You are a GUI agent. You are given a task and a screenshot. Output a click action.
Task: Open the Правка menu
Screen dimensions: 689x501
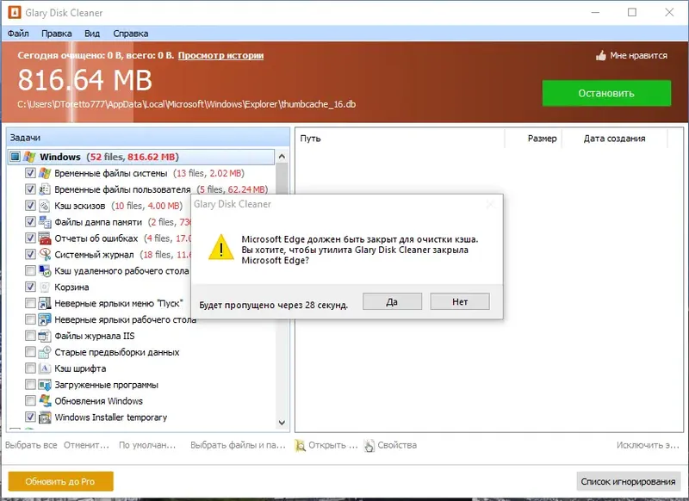pos(56,34)
